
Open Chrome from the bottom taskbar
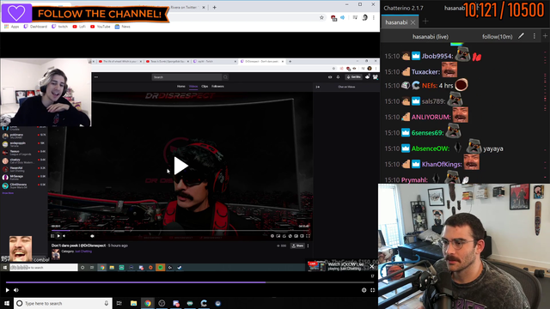(148, 303)
